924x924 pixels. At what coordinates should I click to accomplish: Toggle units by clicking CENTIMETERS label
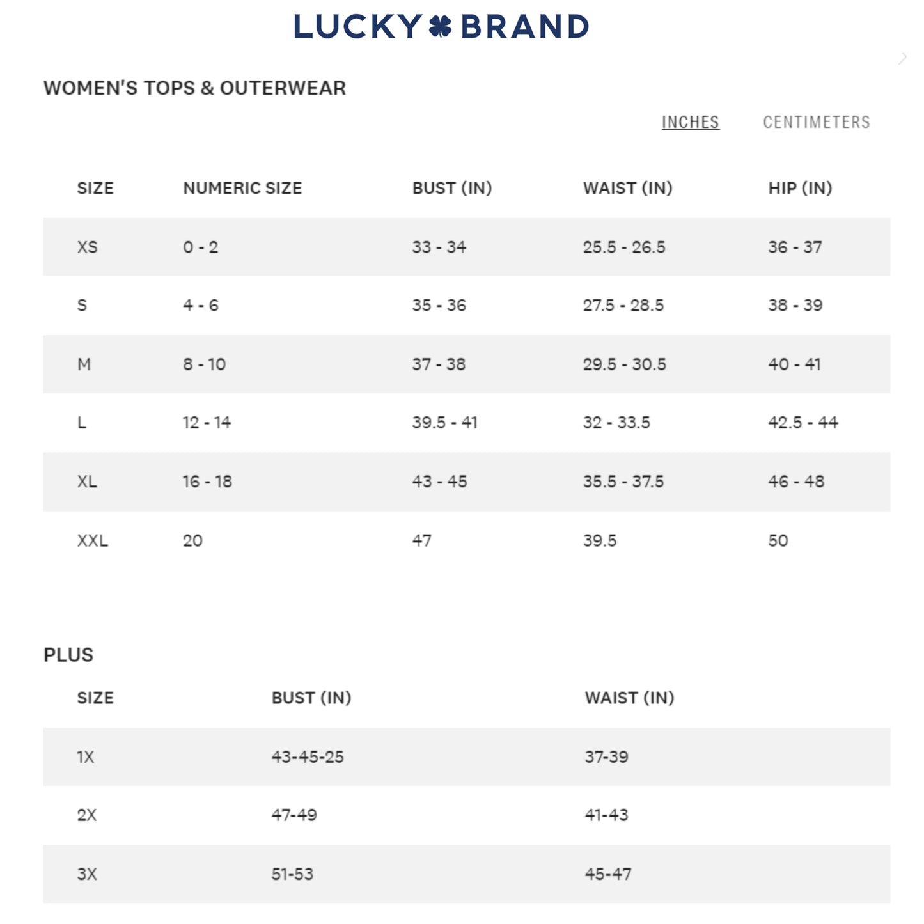tap(817, 121)
